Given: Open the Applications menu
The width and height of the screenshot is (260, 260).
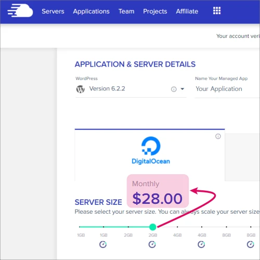Looking at the screenshot, I should click(x=91, y=11).
